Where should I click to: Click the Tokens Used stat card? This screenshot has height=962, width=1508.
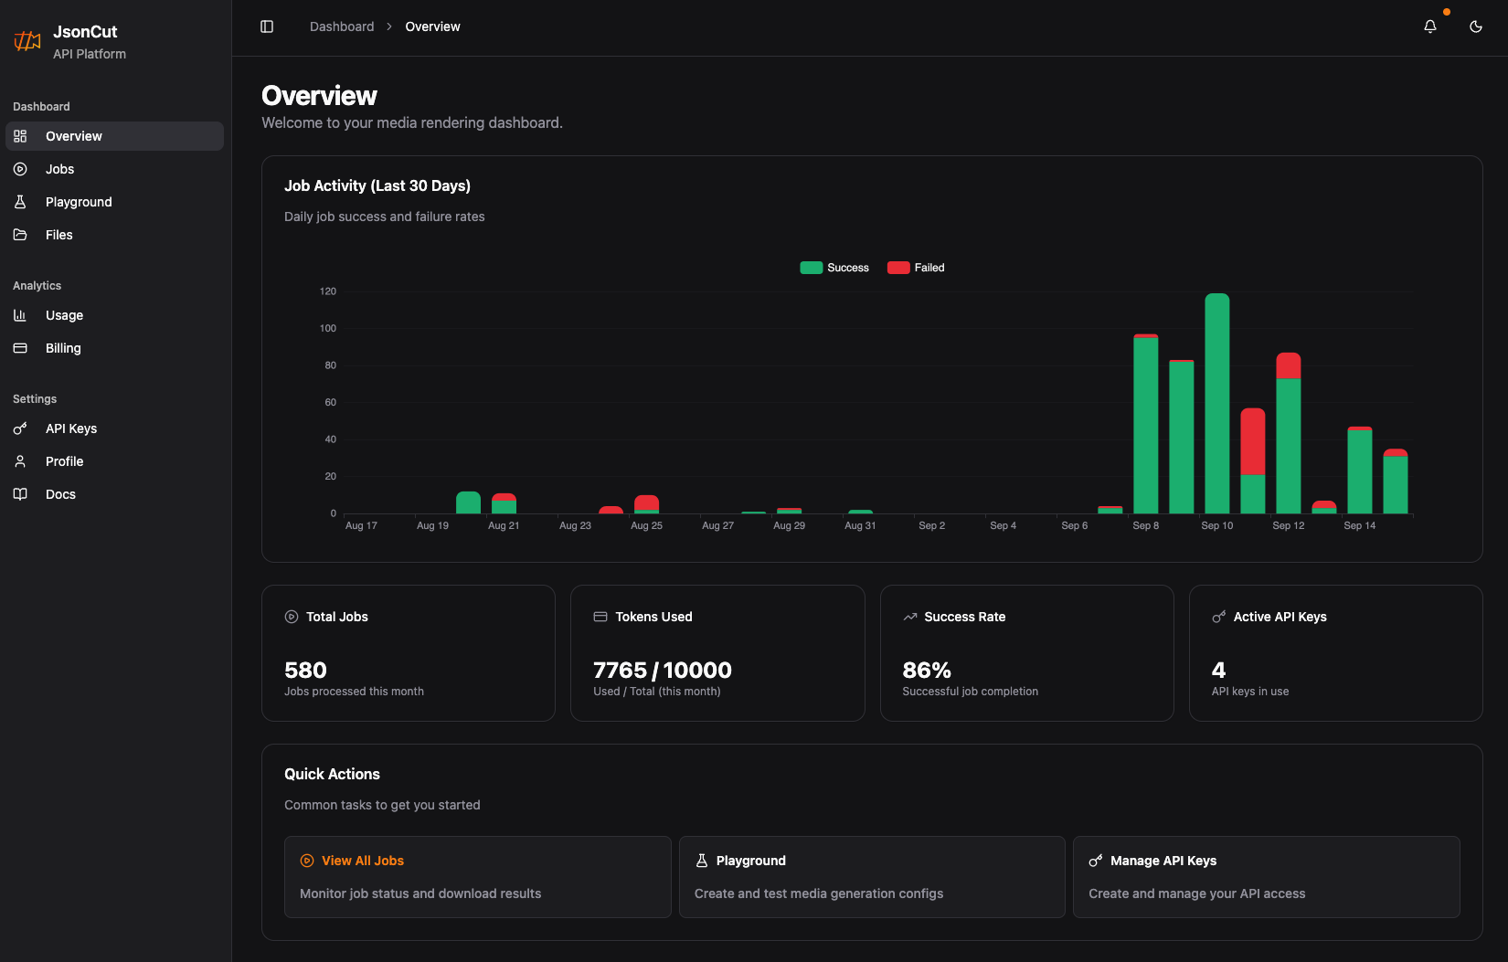(x=717, y=653)
